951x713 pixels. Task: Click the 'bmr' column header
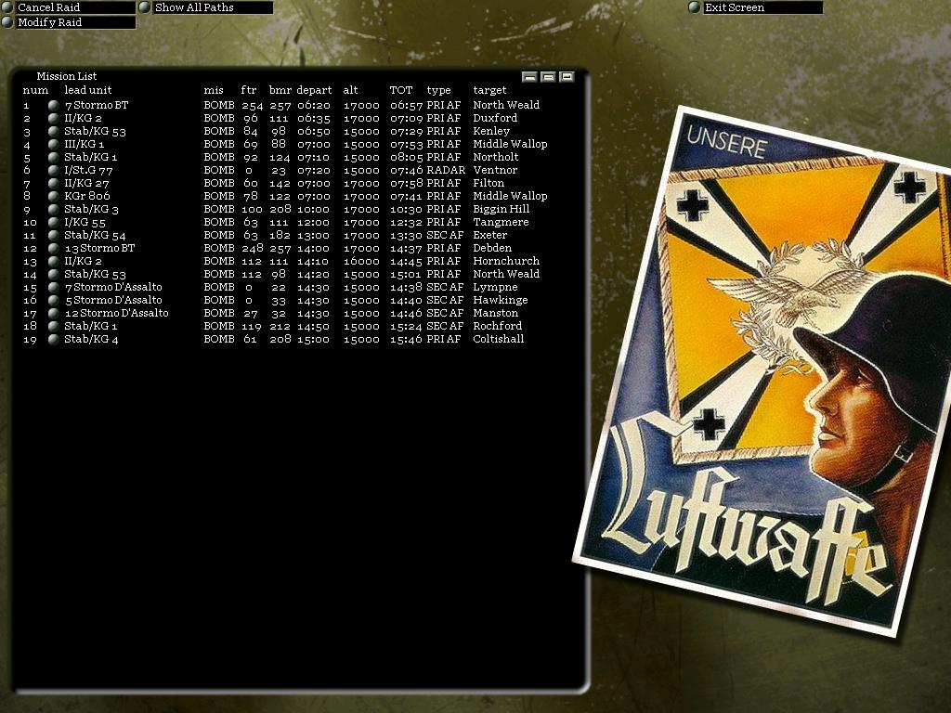(x=280, y=90)
